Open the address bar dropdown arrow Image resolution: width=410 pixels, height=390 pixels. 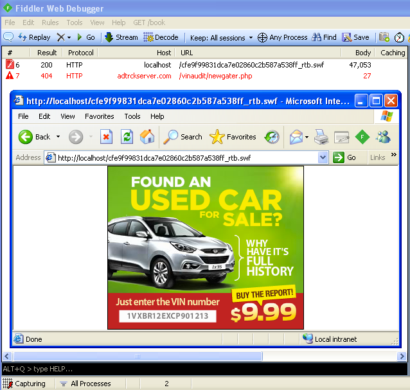pos(323,157)
